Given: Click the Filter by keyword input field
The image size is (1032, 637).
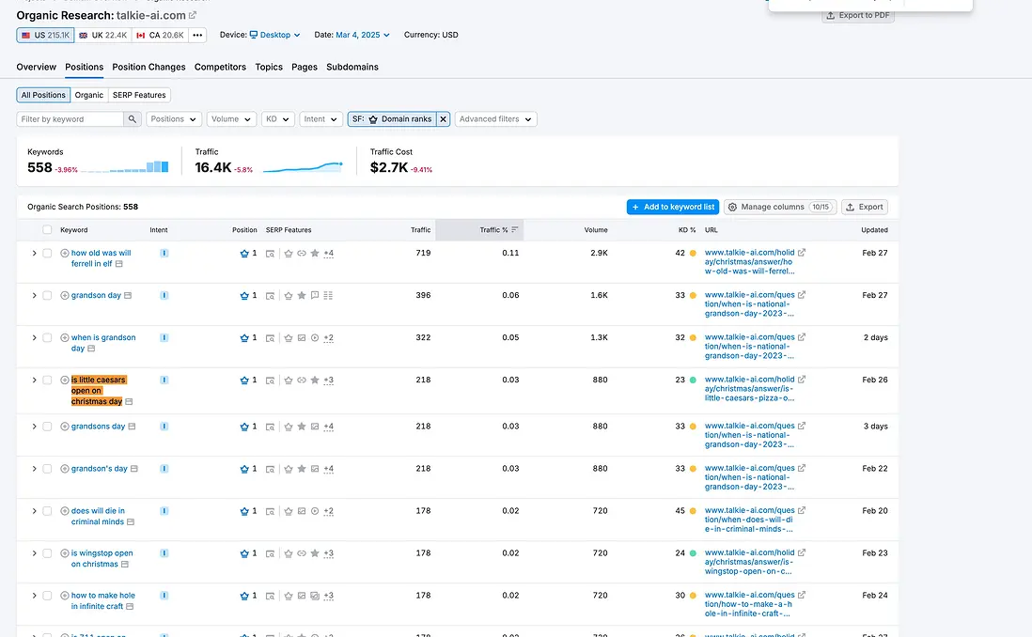Looking at the screenshot, I should pyautogui.click(x=70, y=119).
